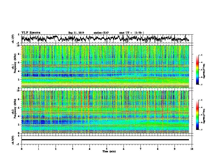
Task: Click the "-7" label on ch.1 color bar
Action: click(201, 85)
